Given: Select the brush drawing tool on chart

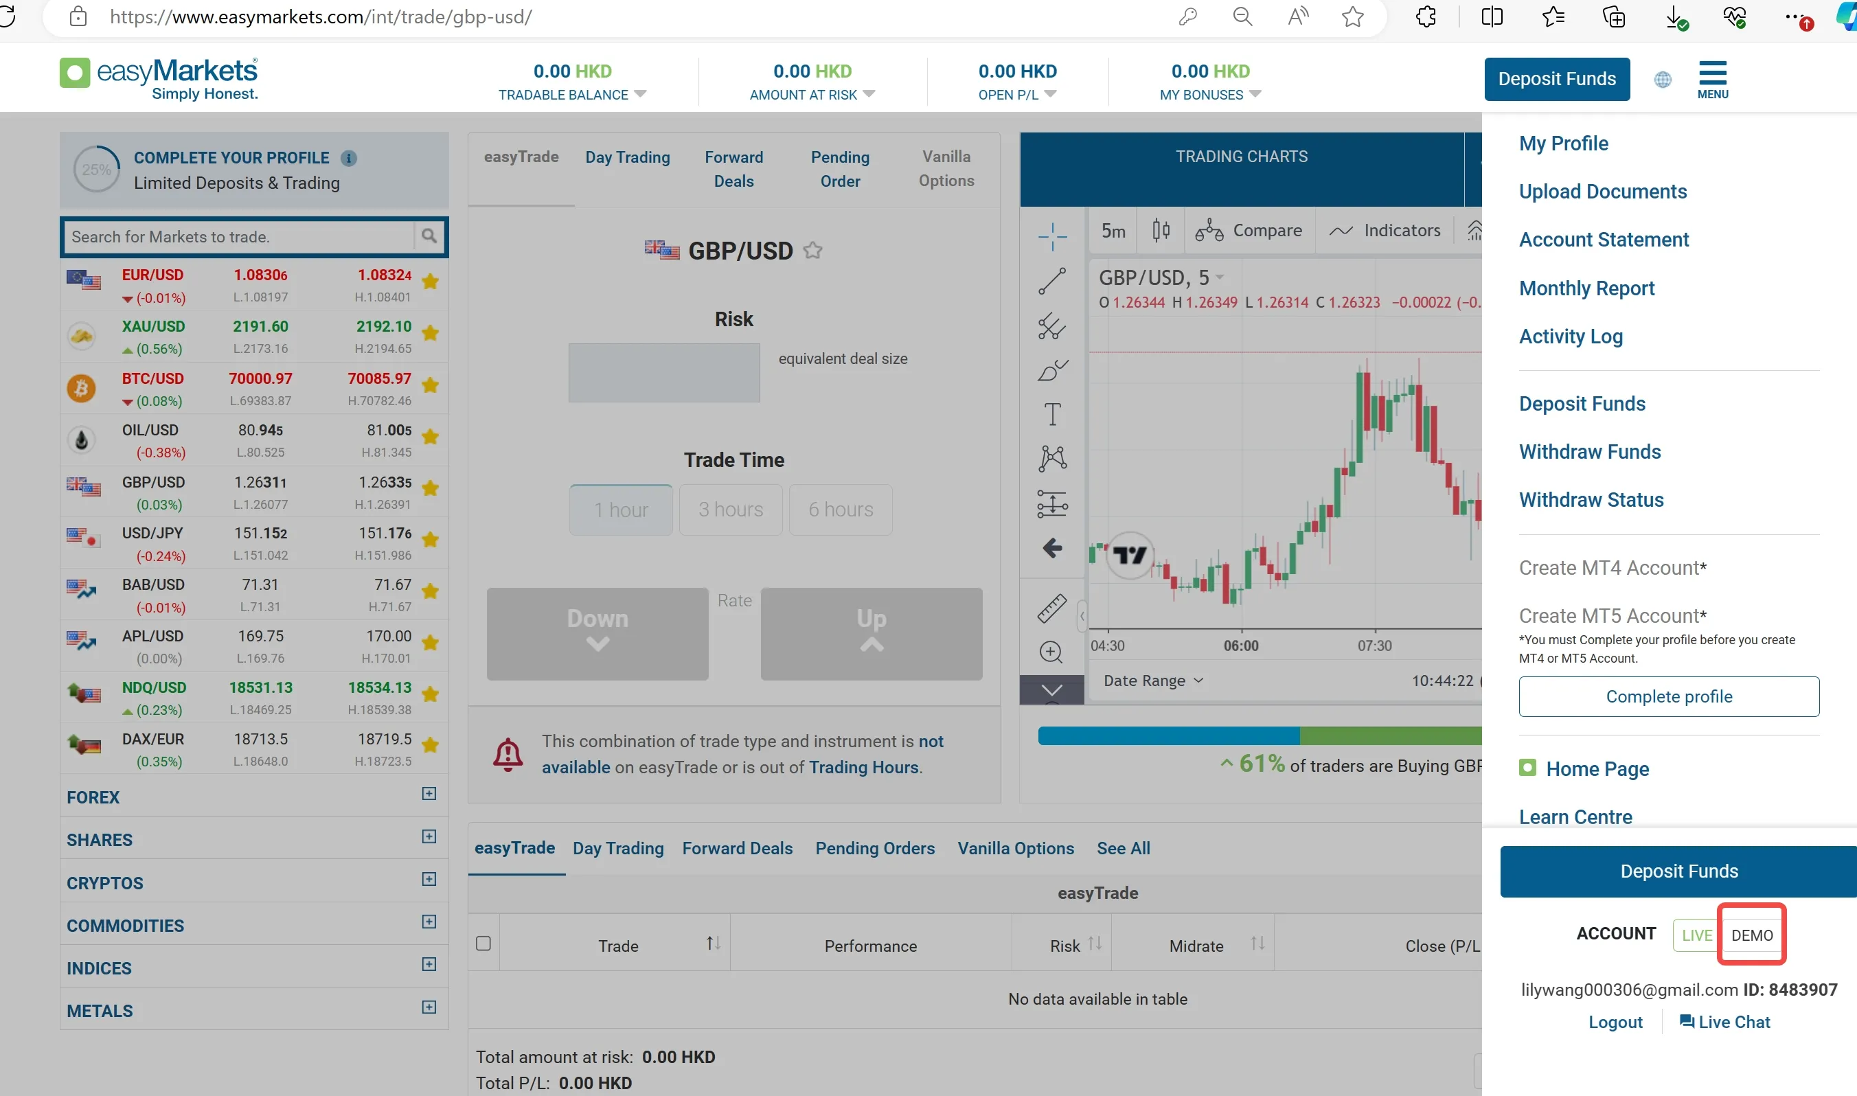Looking at the screenshot, I should [x=1052, y=370].
